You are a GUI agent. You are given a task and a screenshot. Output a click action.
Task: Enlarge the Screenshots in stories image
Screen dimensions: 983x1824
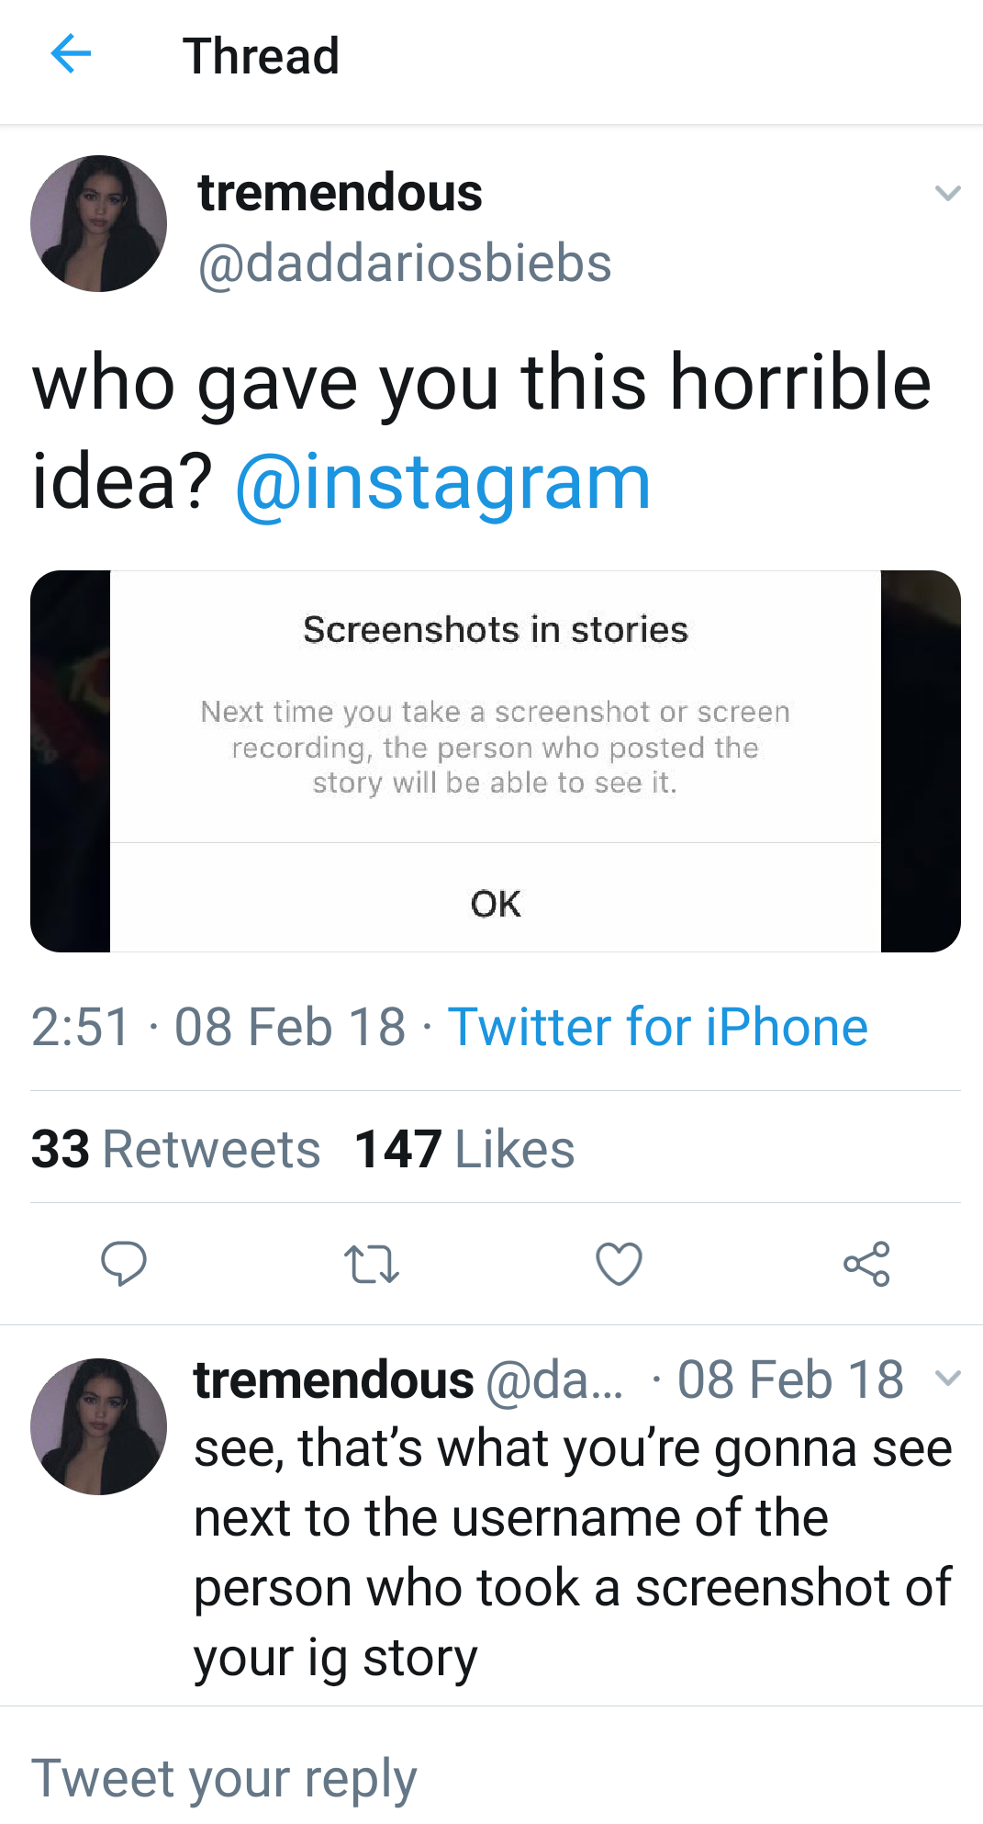496,760
